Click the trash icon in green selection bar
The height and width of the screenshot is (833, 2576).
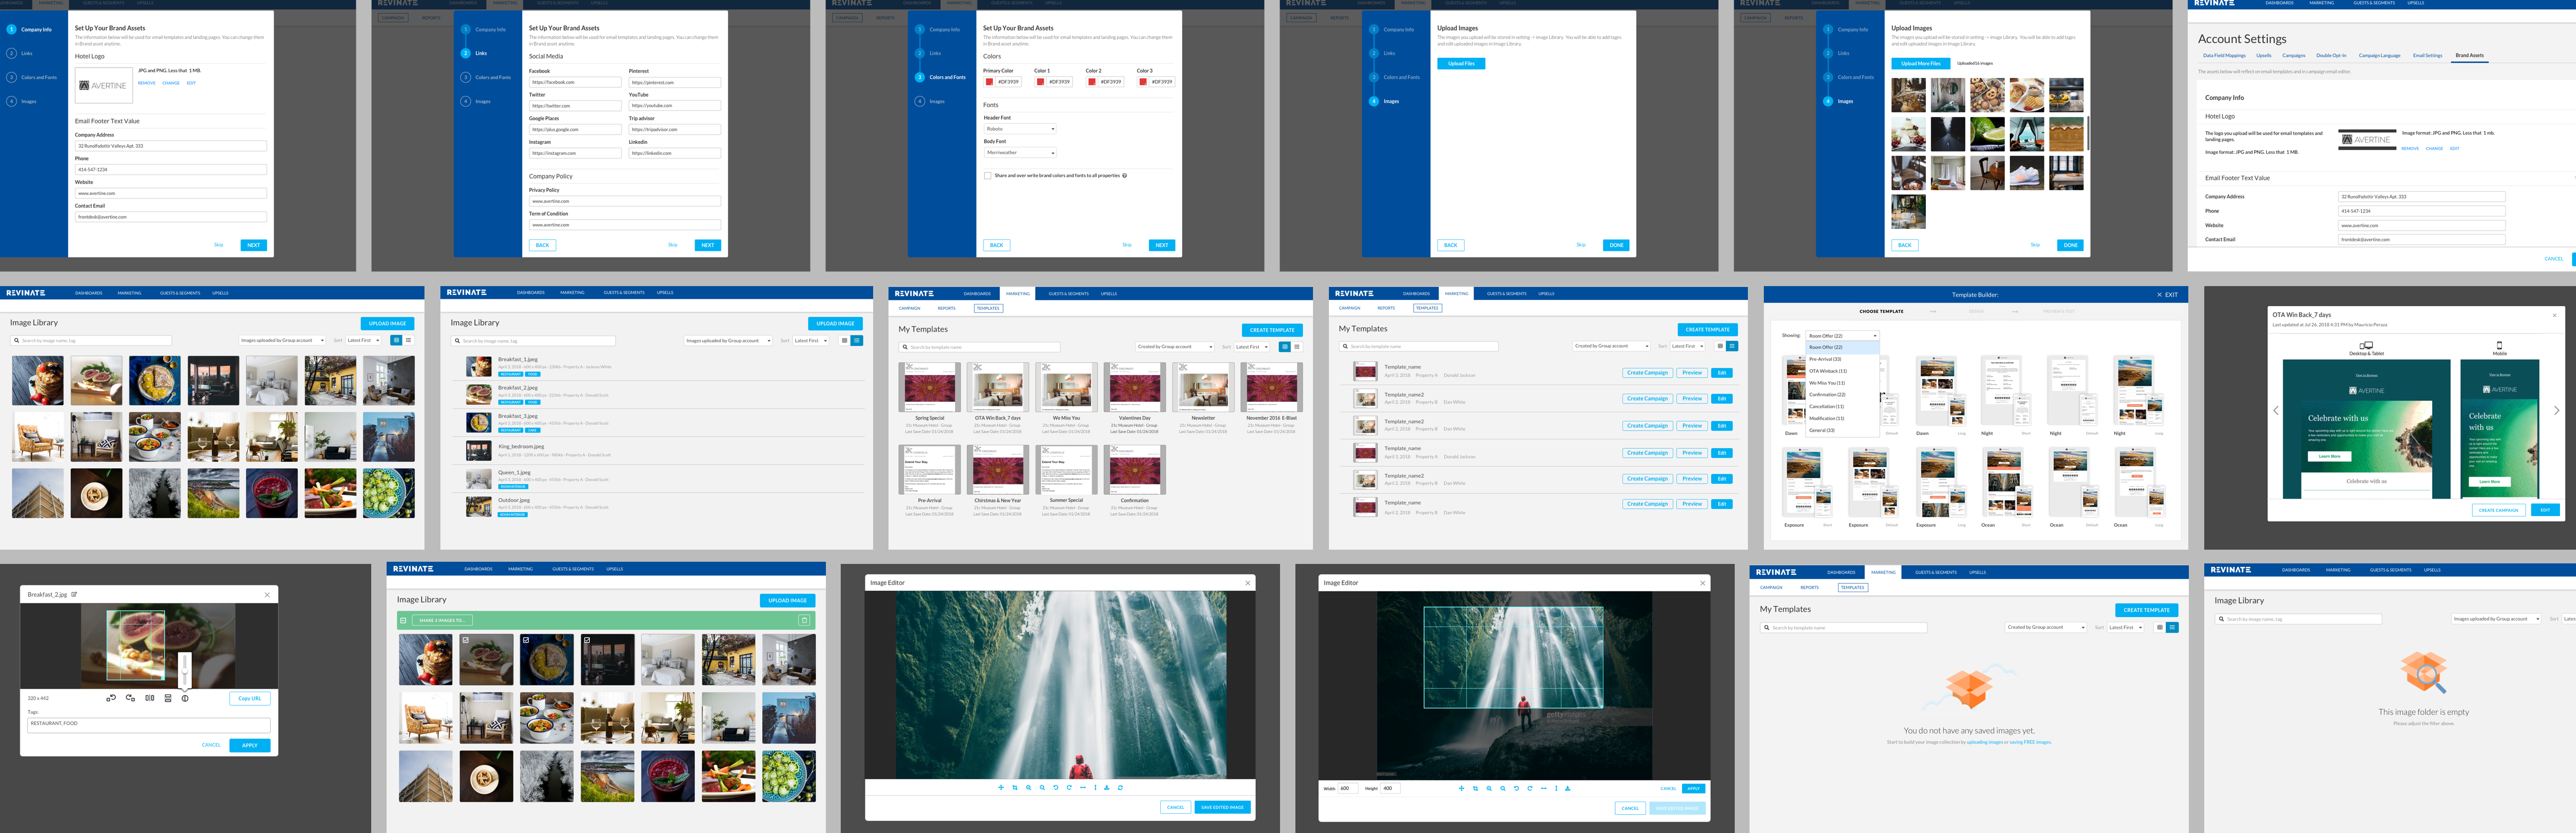click(x=804, y=620)
